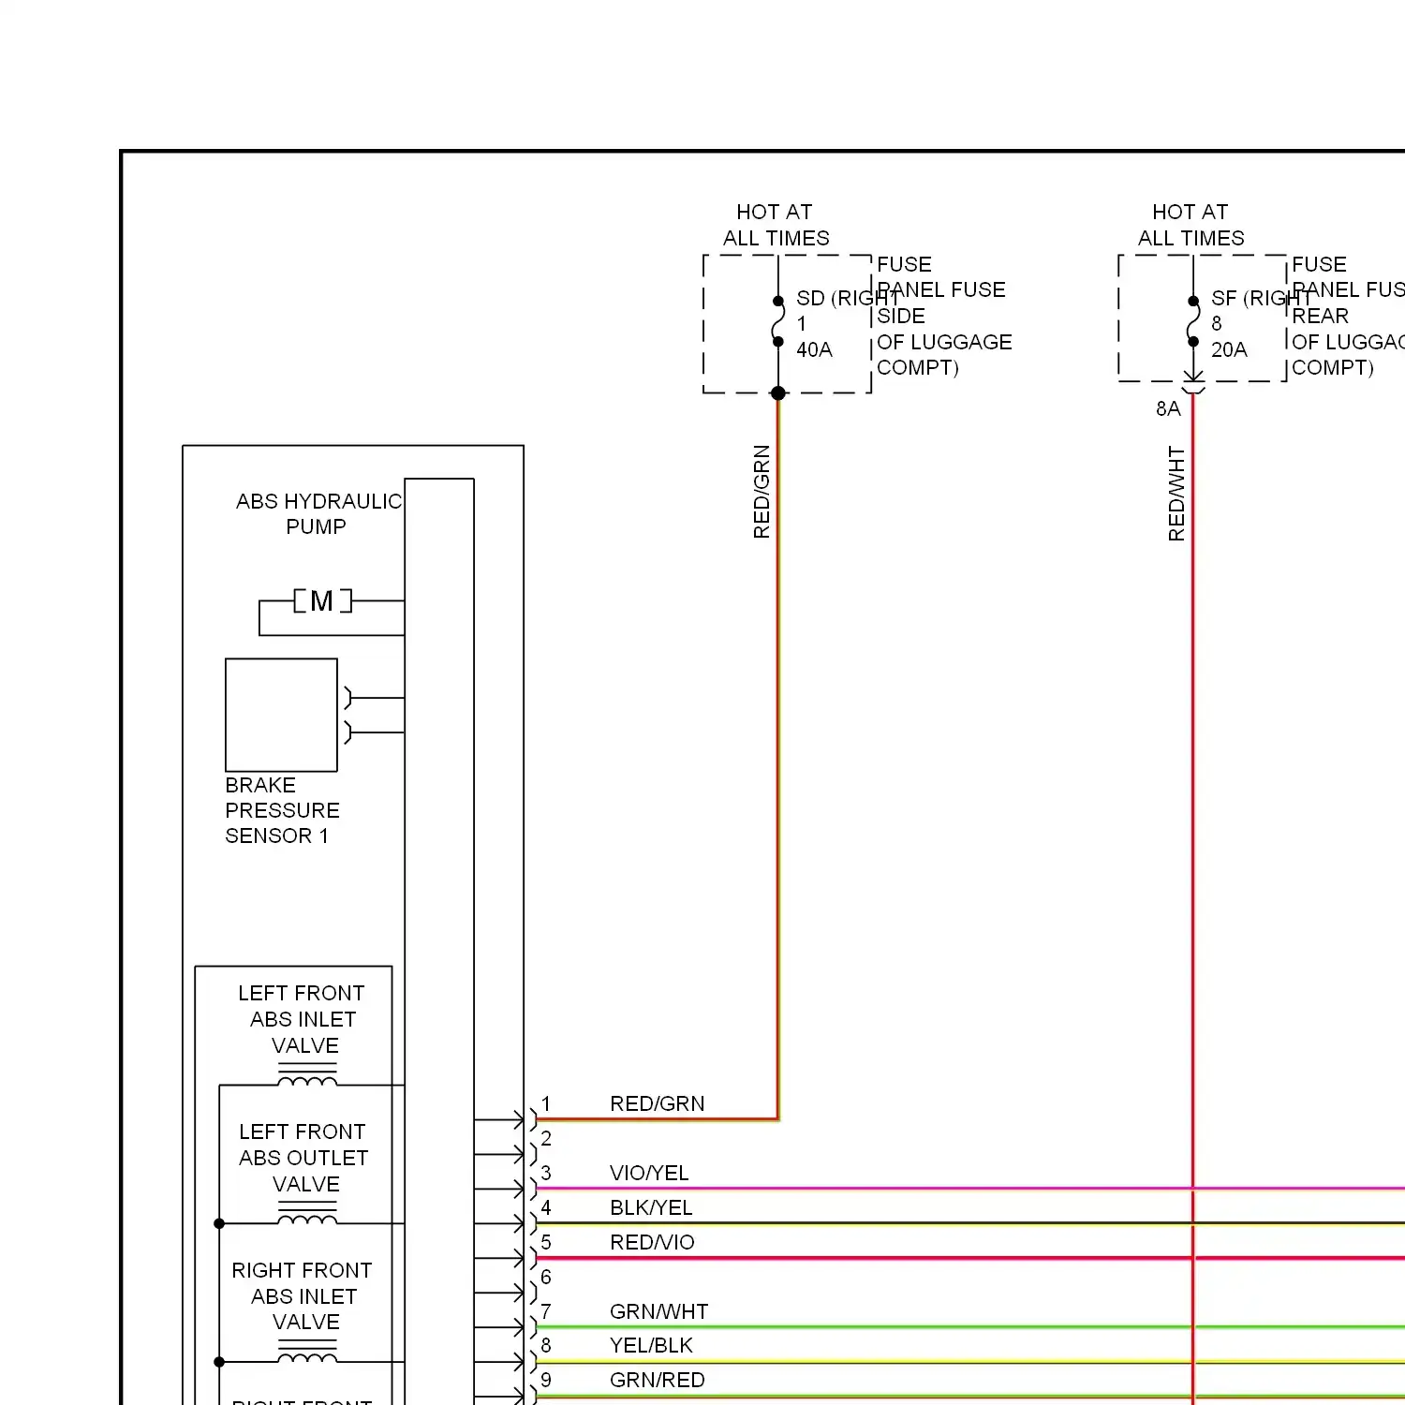Viewport: 1405px width, 1405px height.
Task: Click connector pin number 6
Action: click(x=546, y=1277)
